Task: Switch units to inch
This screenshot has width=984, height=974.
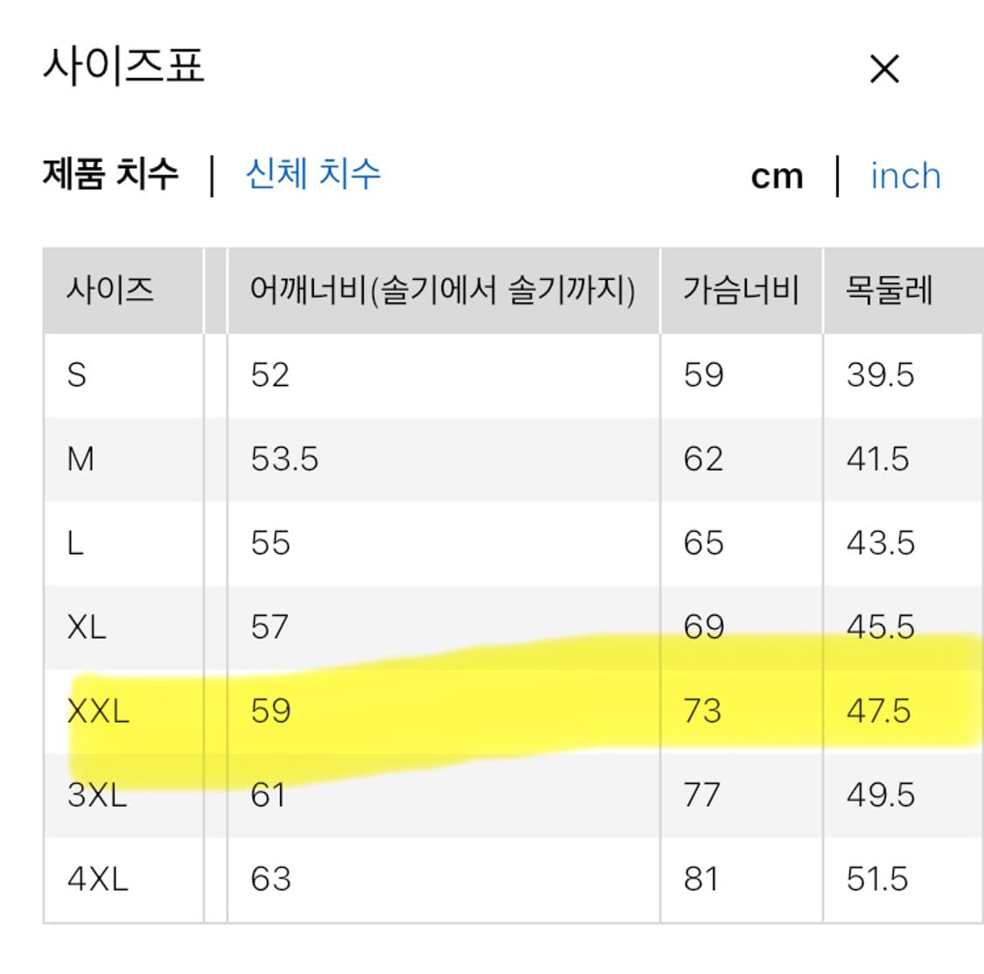Action: (x=904, y=176)
